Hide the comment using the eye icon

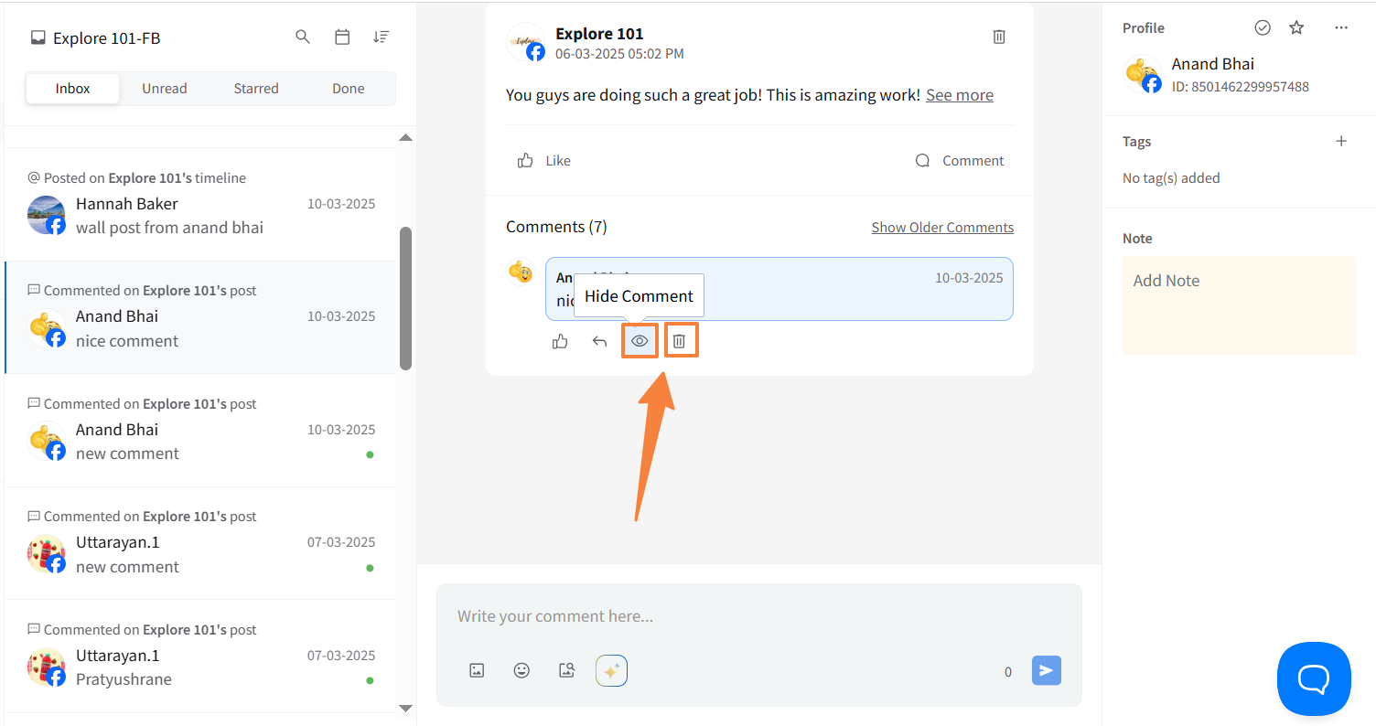(x=640, y=341)
